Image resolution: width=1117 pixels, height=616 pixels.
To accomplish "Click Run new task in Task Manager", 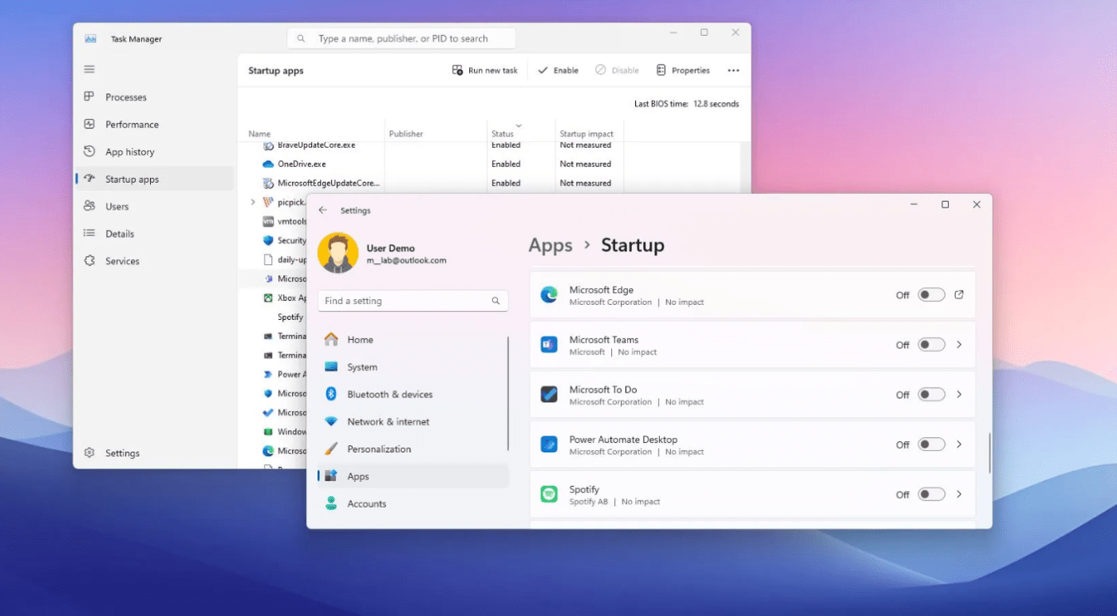I will click(485, 70).
